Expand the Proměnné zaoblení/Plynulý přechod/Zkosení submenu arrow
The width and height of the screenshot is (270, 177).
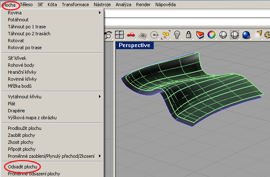tap(100, 156)
